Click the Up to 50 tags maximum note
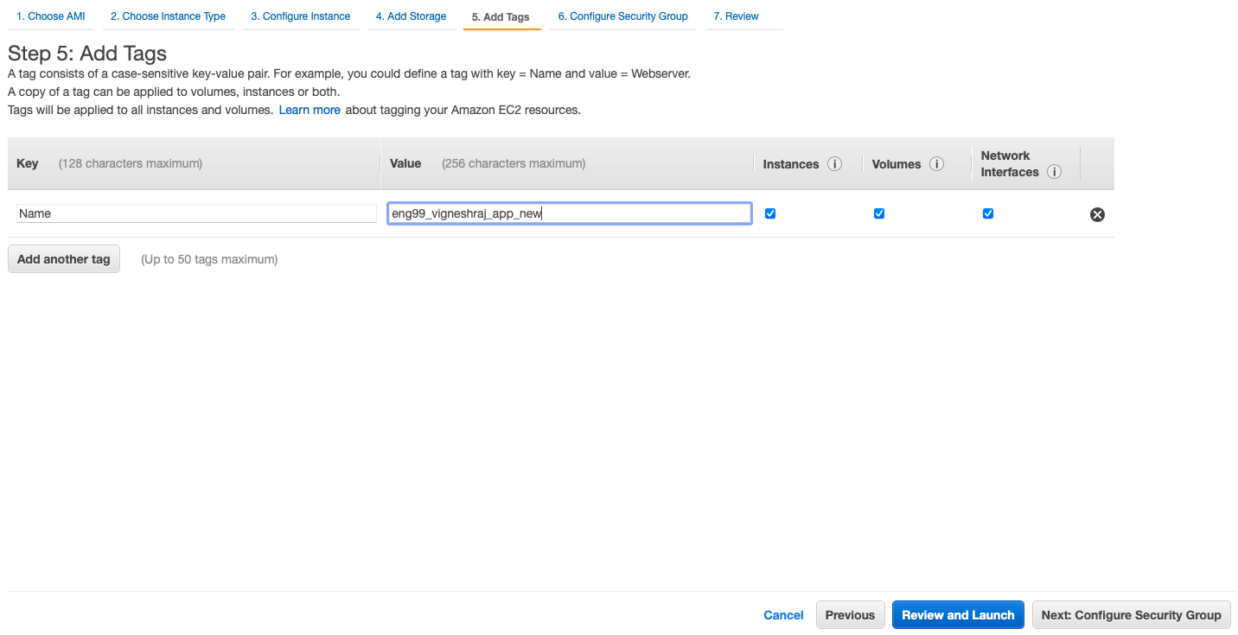 coord(209,259)
